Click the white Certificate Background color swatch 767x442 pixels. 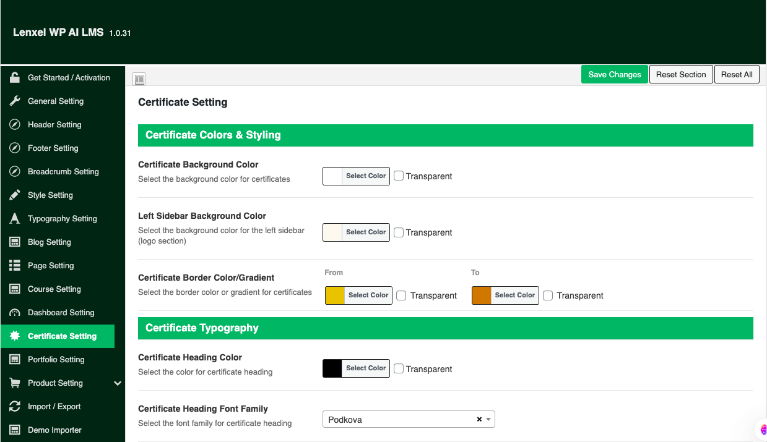coord(332,176)
